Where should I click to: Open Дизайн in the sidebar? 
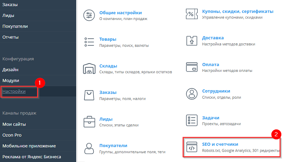10,70
